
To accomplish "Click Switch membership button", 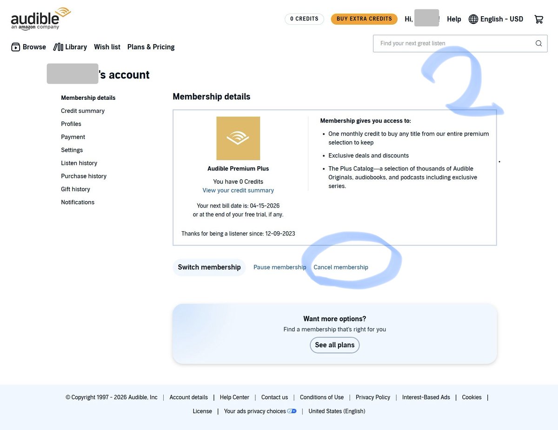I will coord(209,267).
